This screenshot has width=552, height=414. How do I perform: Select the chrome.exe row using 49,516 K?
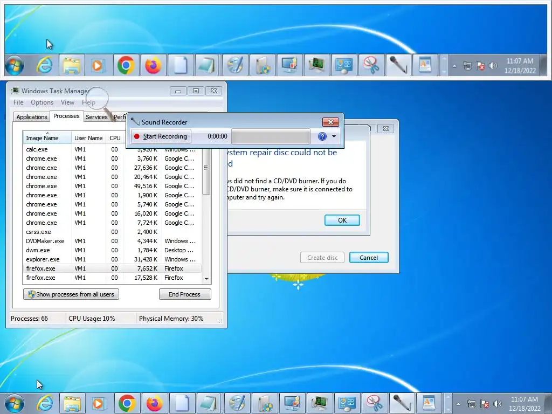coord(112,186)
